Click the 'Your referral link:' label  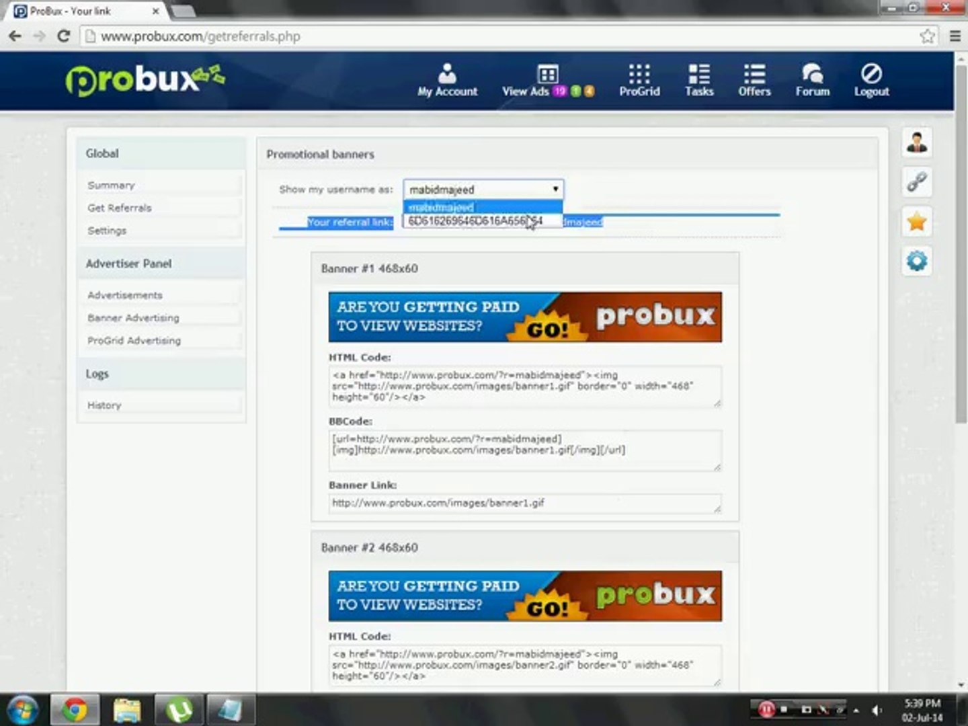(x=350, y=223)
